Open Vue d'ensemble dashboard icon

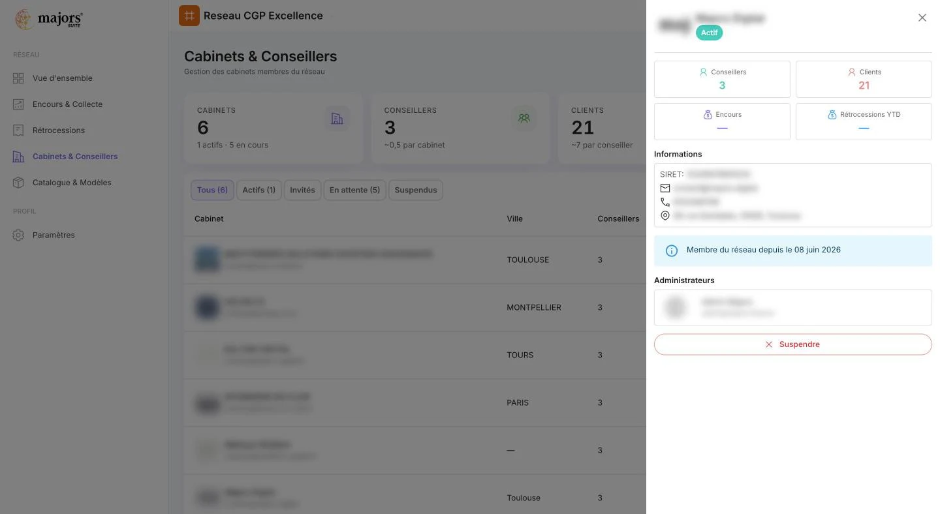coord(18,78)
